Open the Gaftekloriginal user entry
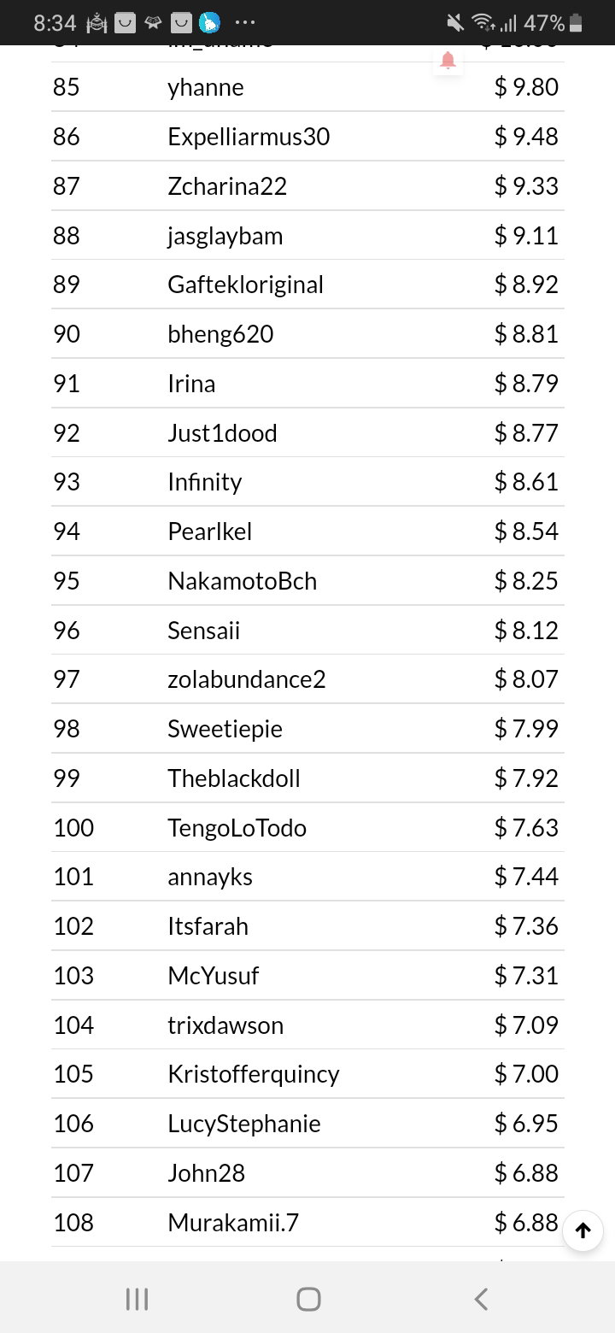The image size is (615, 1333). click(246, 285)
